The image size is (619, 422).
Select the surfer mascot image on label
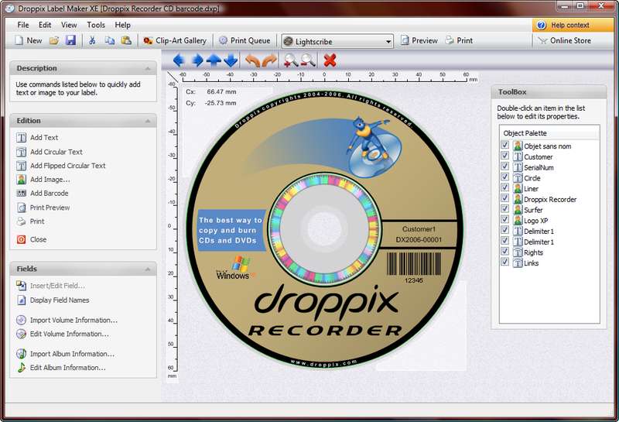coord(374,146)
